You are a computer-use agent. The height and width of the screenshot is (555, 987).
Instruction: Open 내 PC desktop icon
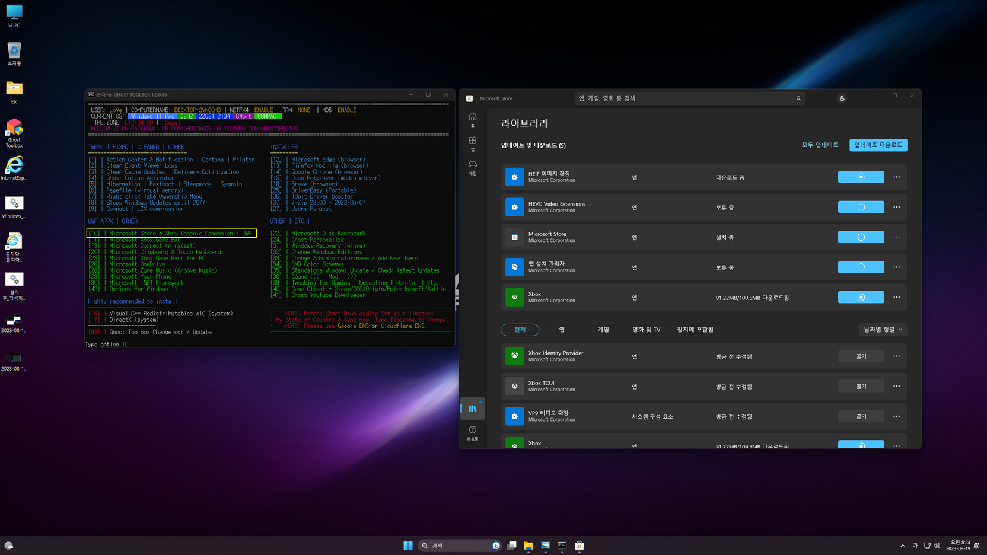point(14,16)
